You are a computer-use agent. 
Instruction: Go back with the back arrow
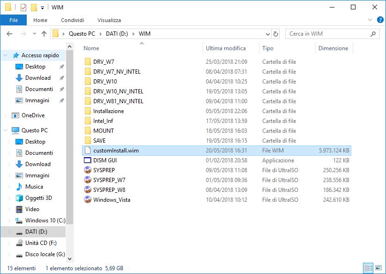click(x=9, y=34)
